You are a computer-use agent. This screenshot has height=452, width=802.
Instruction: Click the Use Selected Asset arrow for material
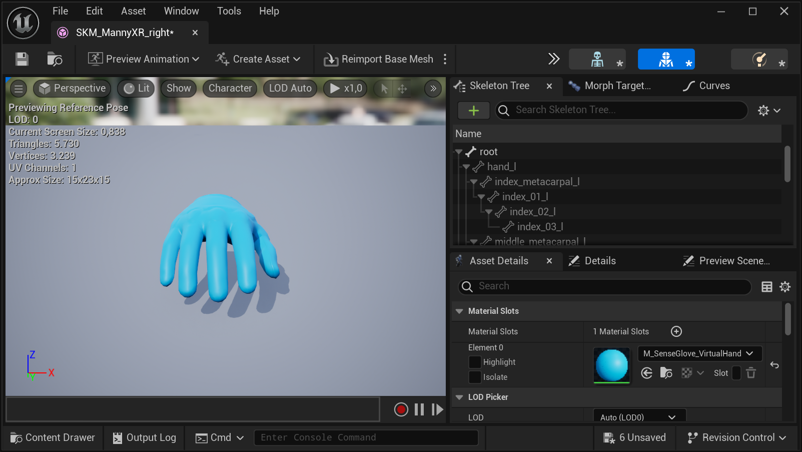coord(646,373)
